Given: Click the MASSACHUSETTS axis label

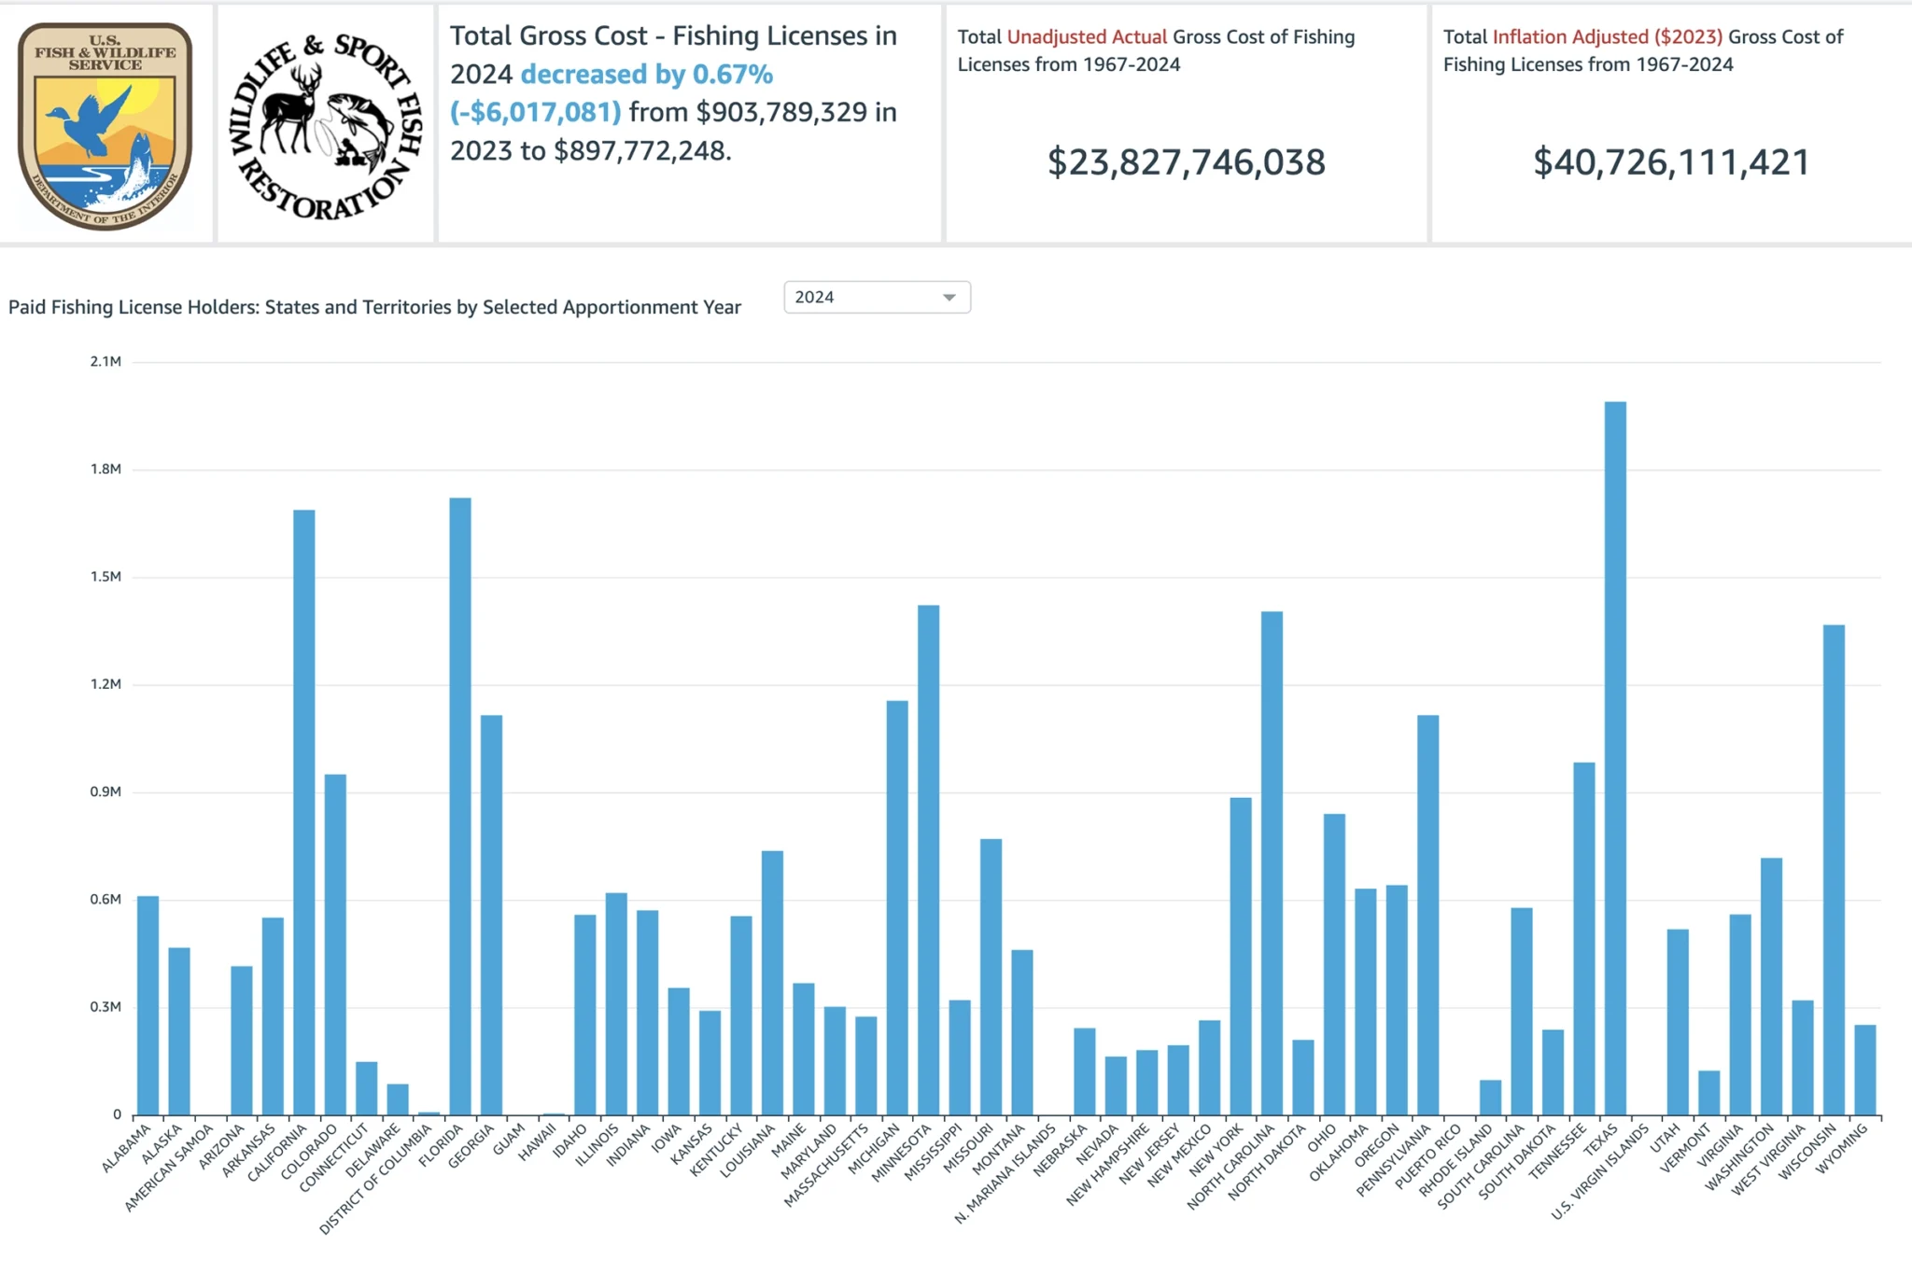Looking at the screenshot, I should click(x=826, y=1166).
